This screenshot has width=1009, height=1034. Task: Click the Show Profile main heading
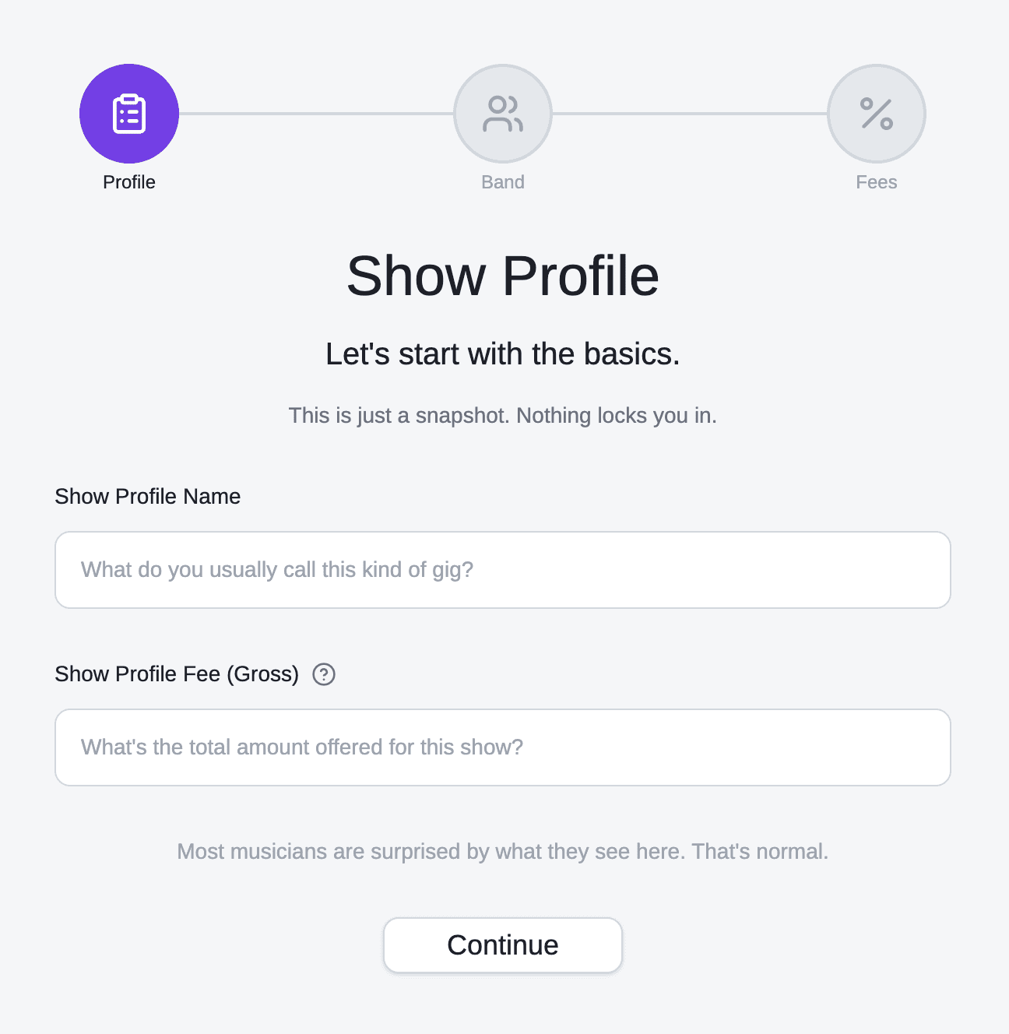pyautogui.click(x=503, y=276)
